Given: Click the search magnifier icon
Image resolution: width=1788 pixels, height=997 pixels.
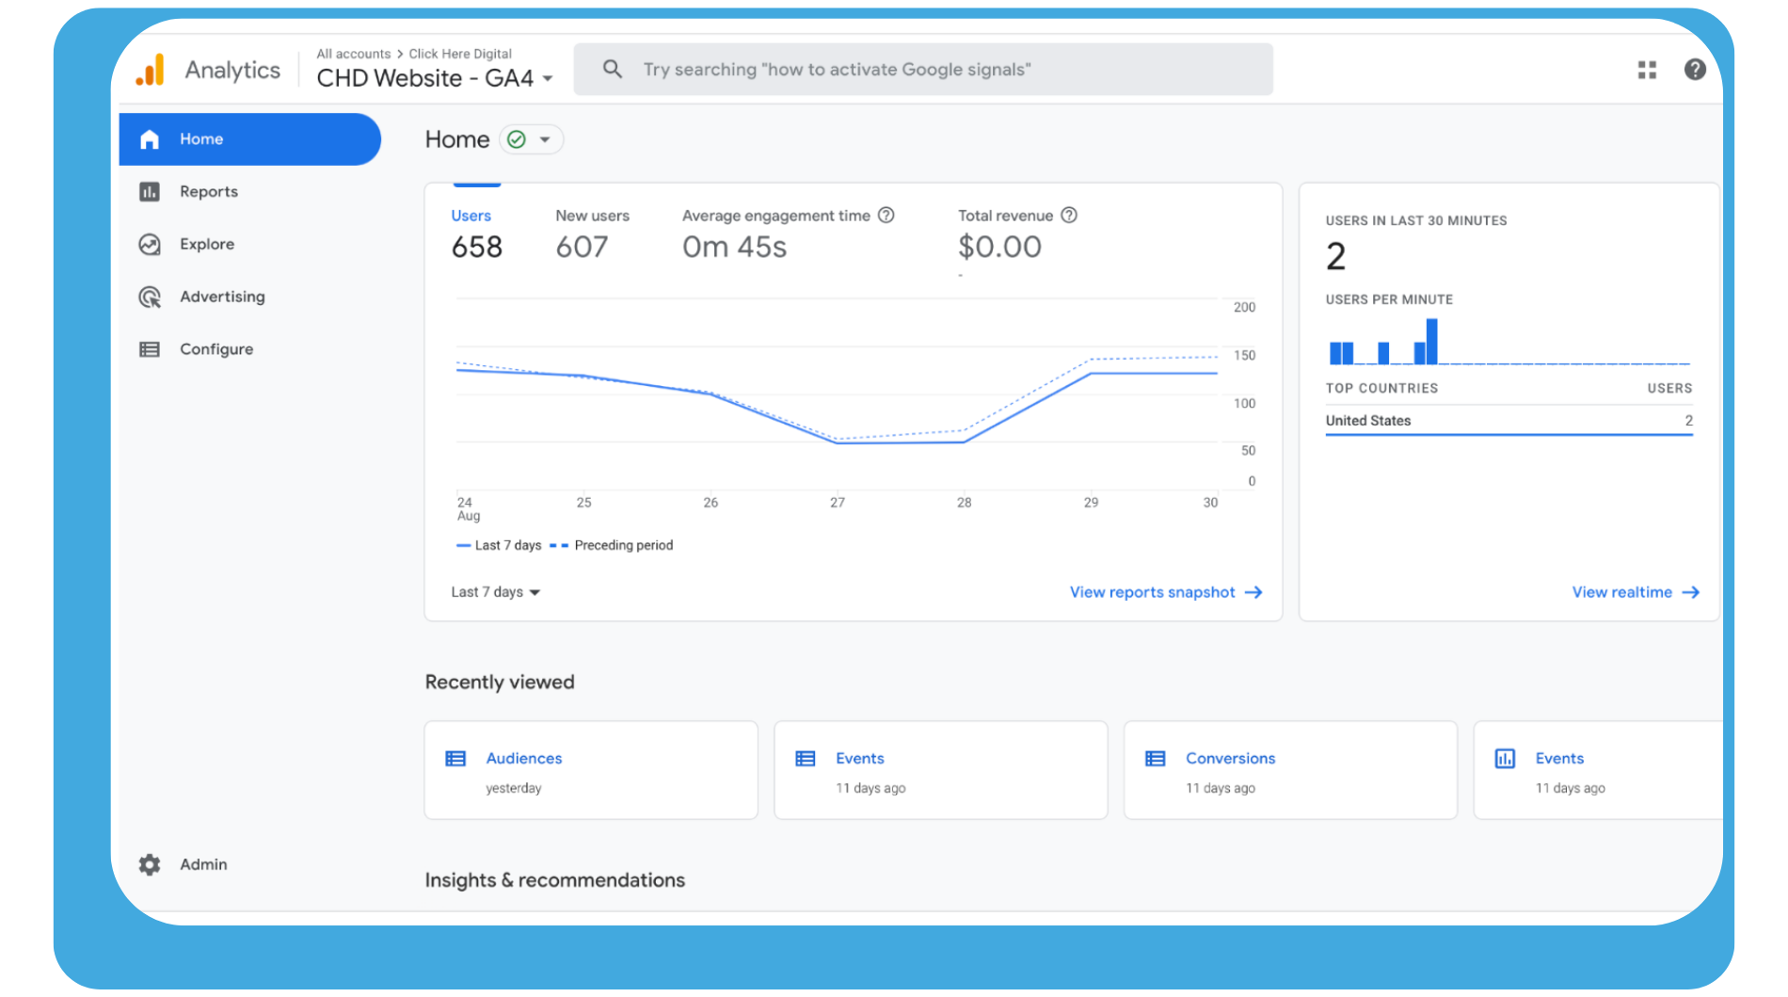Looking at the screenshot, I should 613,70.
